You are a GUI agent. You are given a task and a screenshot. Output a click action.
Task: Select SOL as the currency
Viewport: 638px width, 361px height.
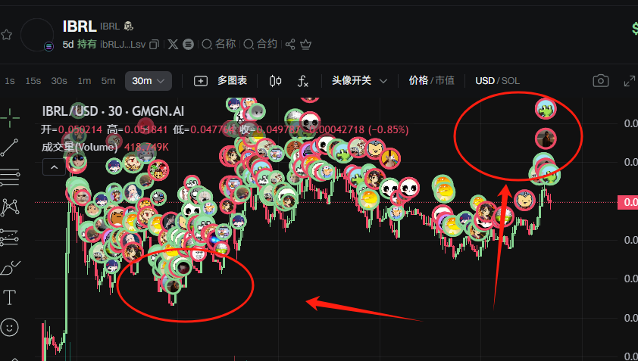(x=510, y=81)
